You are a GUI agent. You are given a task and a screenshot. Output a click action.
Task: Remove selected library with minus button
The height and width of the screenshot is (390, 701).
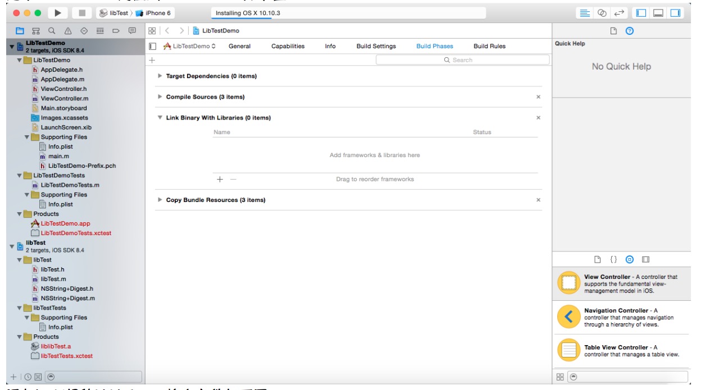pyautogui.click(x=234, y=179)
